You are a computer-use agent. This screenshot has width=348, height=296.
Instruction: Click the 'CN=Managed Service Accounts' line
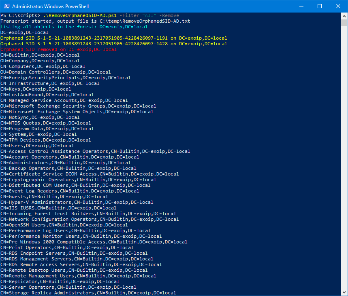(64, 100)
